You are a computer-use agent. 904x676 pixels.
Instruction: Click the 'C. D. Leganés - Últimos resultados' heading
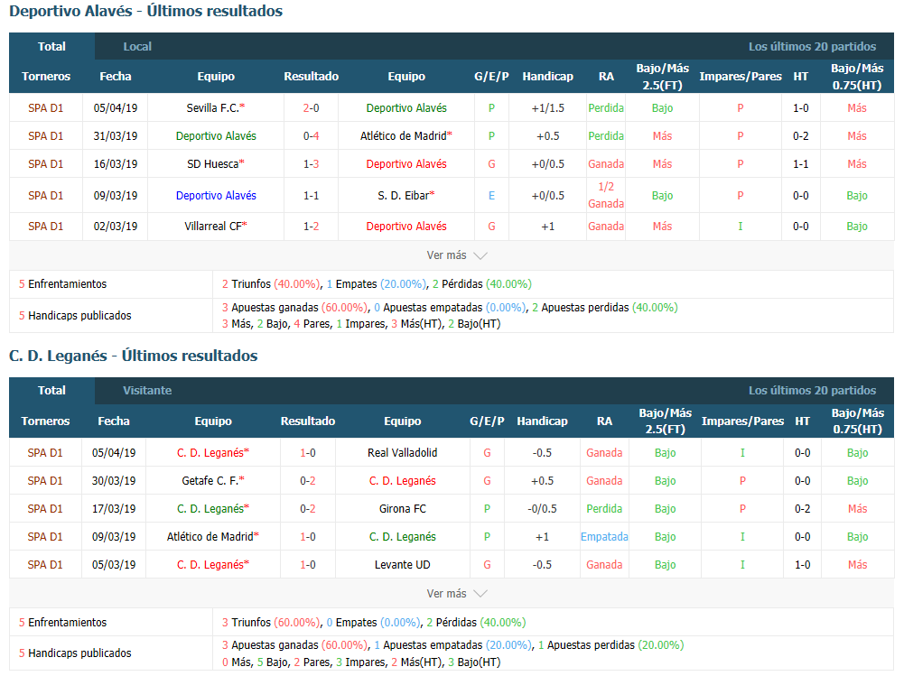click(x=133, y=356)
